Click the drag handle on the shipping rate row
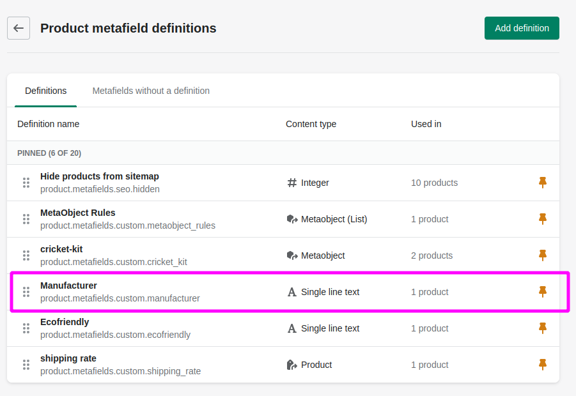576x396 pixels. point(26,365)
